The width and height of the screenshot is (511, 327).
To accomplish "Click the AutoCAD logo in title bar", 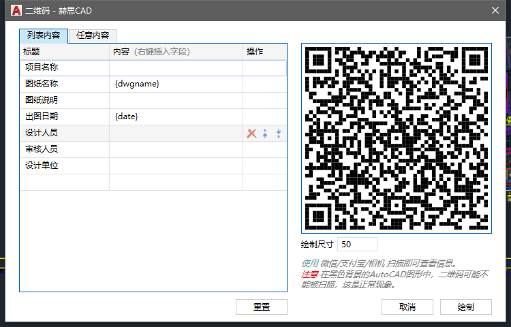I will [16, 10].
